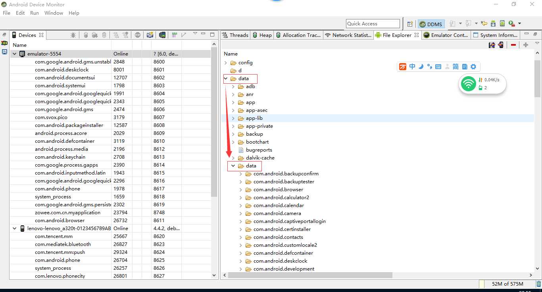Switch to the Threads tab
Screen dimensions: 542x292
pyautogui.click(x=235, y=35)
